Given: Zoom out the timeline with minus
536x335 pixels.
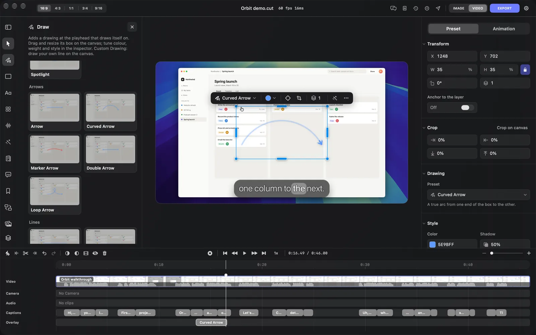Looking at the screenshot, I should 484,253.
